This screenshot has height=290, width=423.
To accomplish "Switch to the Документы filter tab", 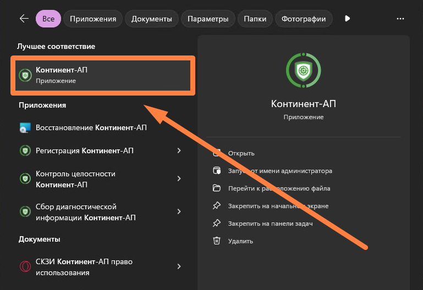I will [x=151, y=19].
